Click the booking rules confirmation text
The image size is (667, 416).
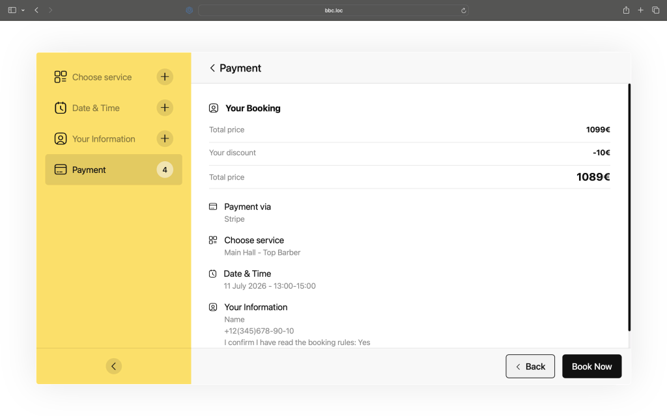(297, 342)
